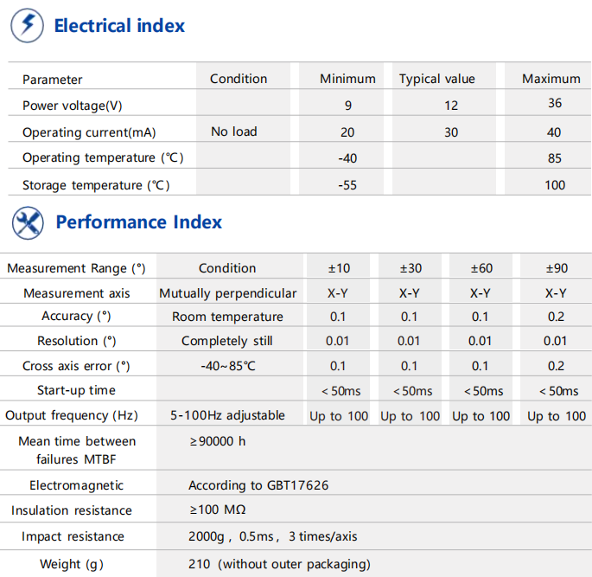The width and height of the screenshot is (592, 577).
Task: Select the 'Typical value' column header
Action: click(x=437, y=79)
